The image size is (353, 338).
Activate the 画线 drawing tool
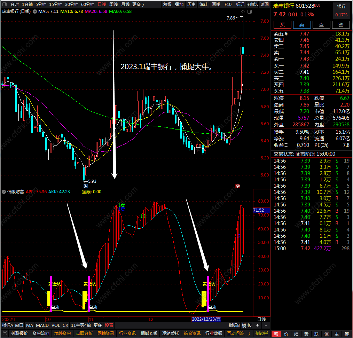pyautogui.click(x=216, y=4)
